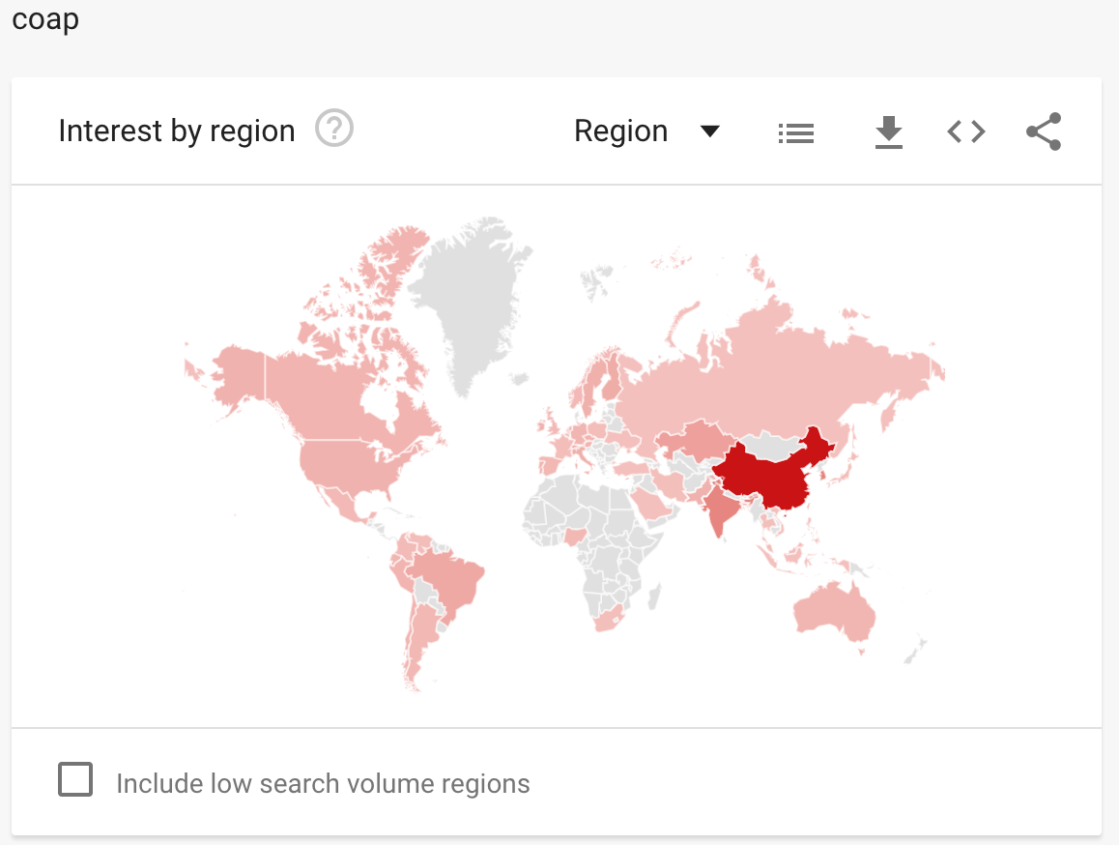Open the Region dropdown
The width and height of the screenshot is (1119, 845).
pos(647,131)
